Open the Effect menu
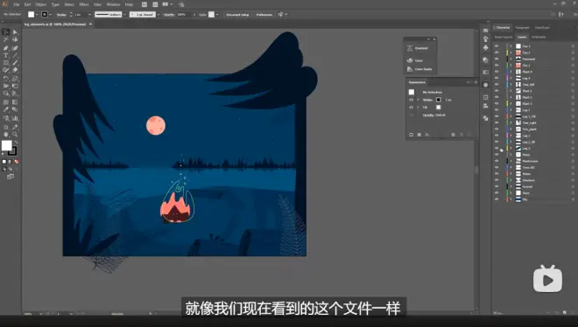Viewport: 578px width, 327px height. click(84, 4)
